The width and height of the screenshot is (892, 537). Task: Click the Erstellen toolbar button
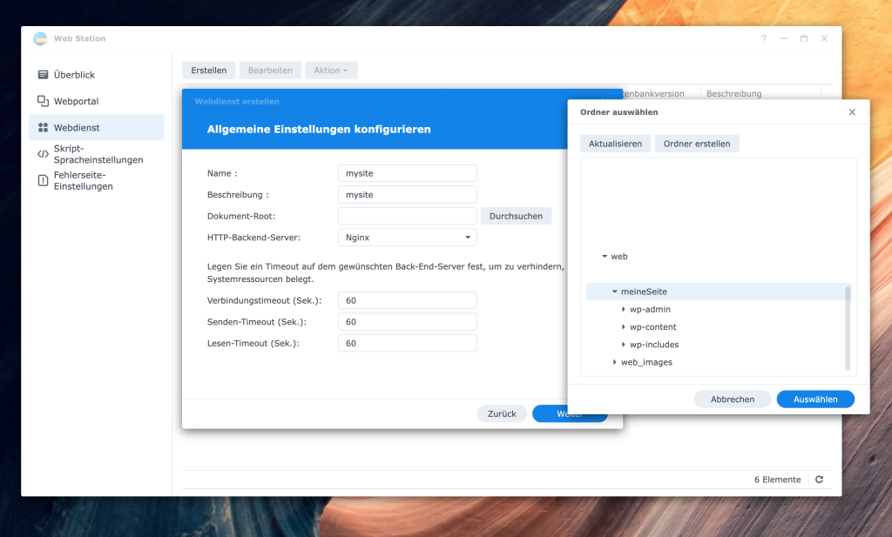coord(208,70)
